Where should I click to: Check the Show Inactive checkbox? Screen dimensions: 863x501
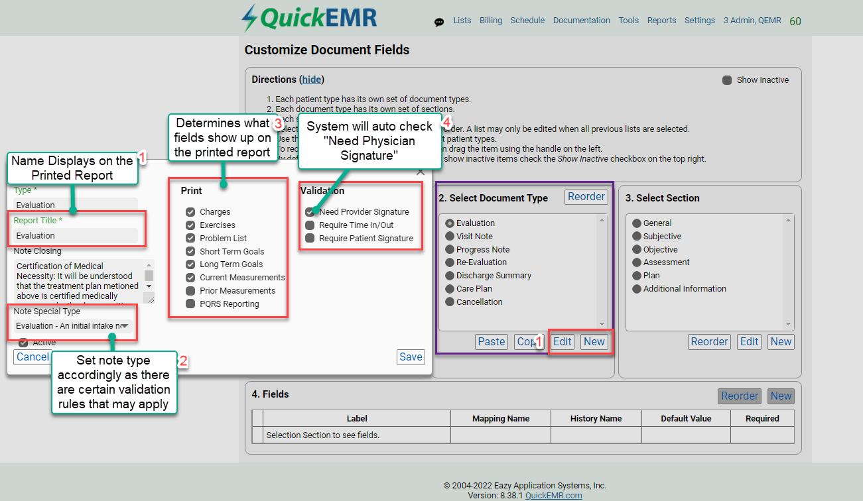(727, 80)
